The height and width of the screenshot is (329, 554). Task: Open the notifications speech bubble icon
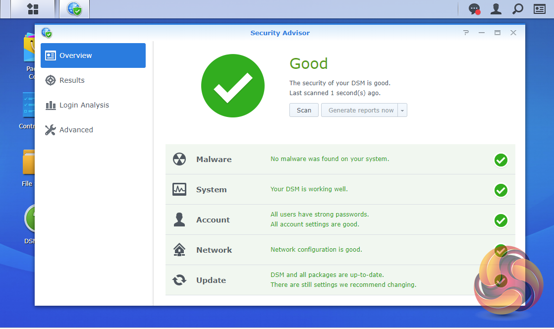[x=474, y=9]
